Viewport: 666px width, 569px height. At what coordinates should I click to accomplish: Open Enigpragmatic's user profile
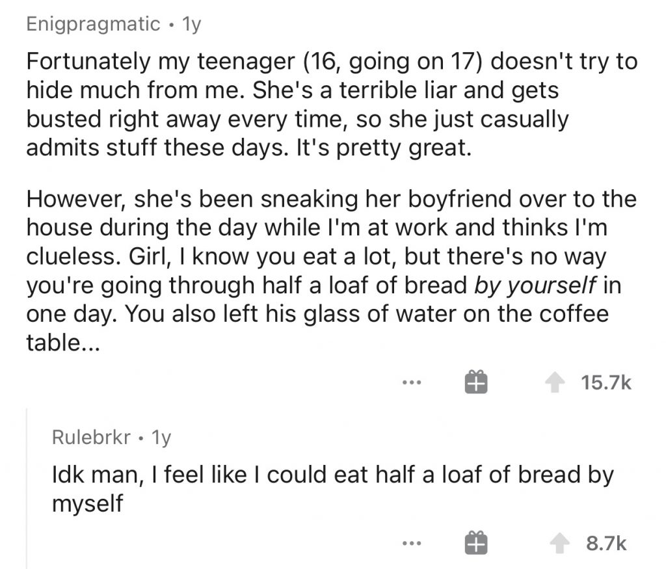point(93,25)
